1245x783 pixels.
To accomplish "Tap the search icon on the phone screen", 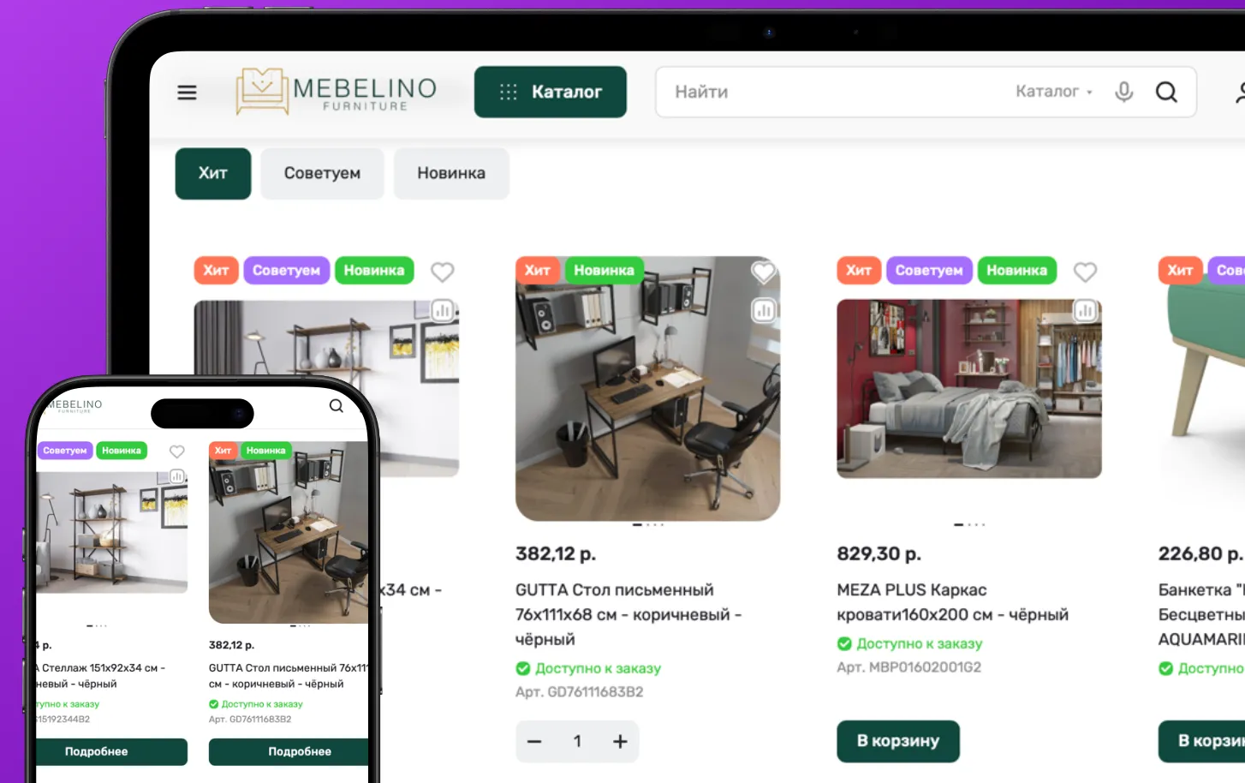I will tap(337, 406).
